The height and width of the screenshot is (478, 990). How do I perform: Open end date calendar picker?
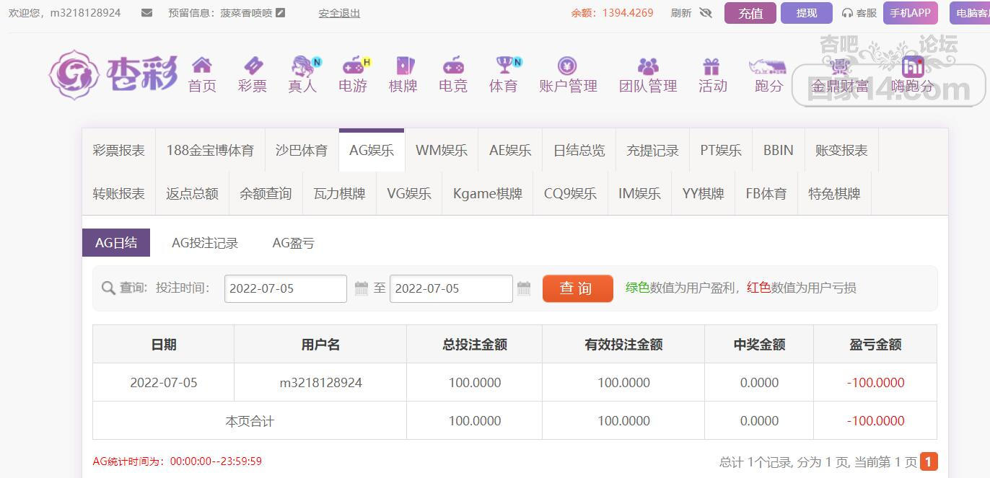tap(524, 288)
